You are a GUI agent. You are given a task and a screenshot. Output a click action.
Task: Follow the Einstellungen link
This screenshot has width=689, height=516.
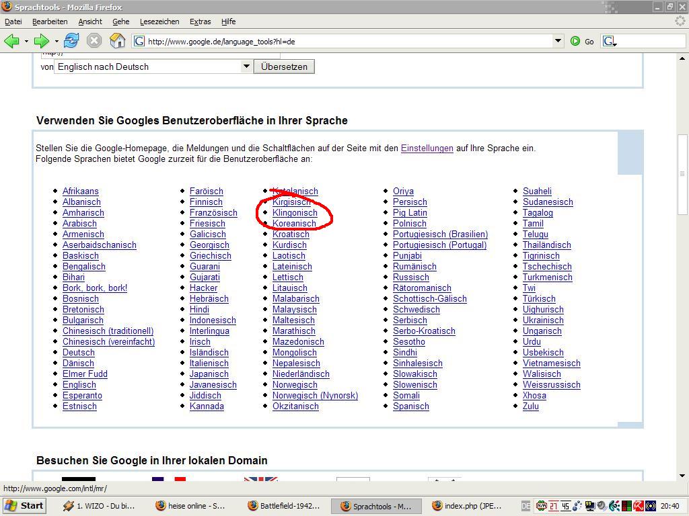click(427, 148)
